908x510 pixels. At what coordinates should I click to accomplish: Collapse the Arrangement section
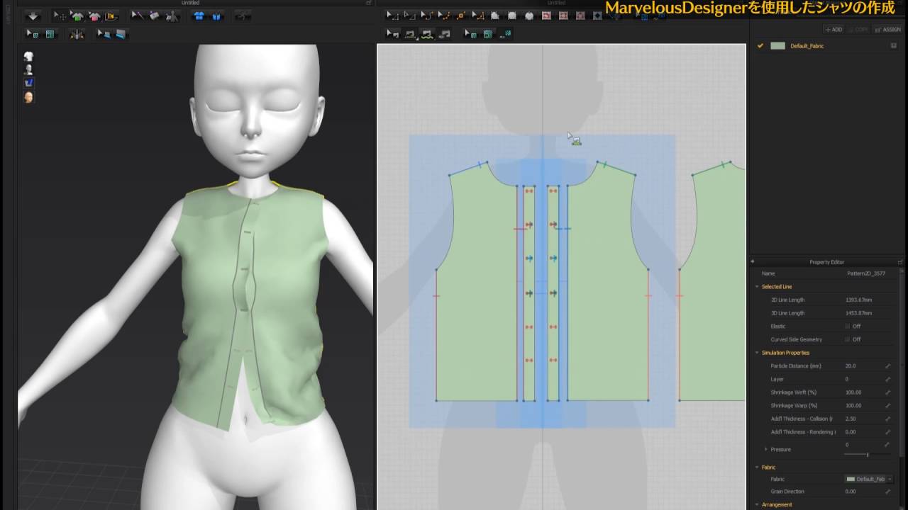(757, 505)
